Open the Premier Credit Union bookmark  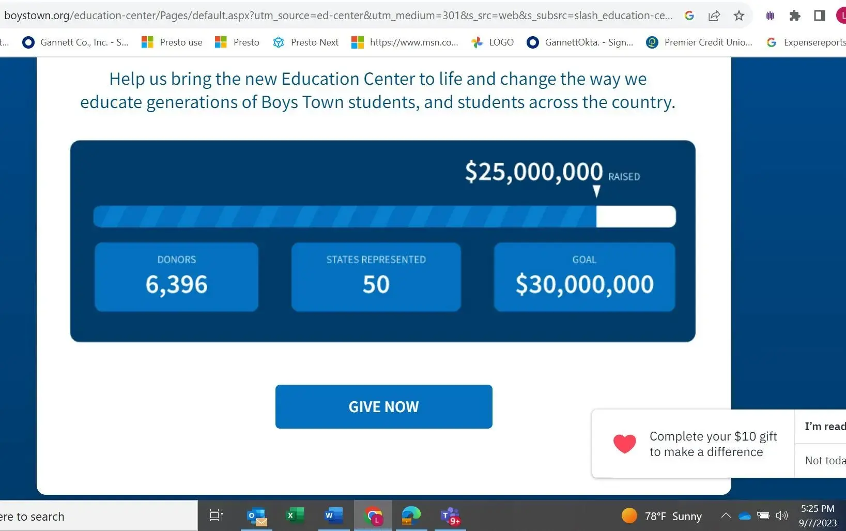click(x=699, y=42)
